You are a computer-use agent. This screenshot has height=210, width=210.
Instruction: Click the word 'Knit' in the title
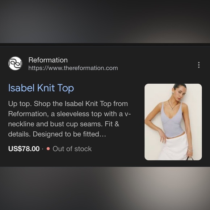(x=46, y=88)
